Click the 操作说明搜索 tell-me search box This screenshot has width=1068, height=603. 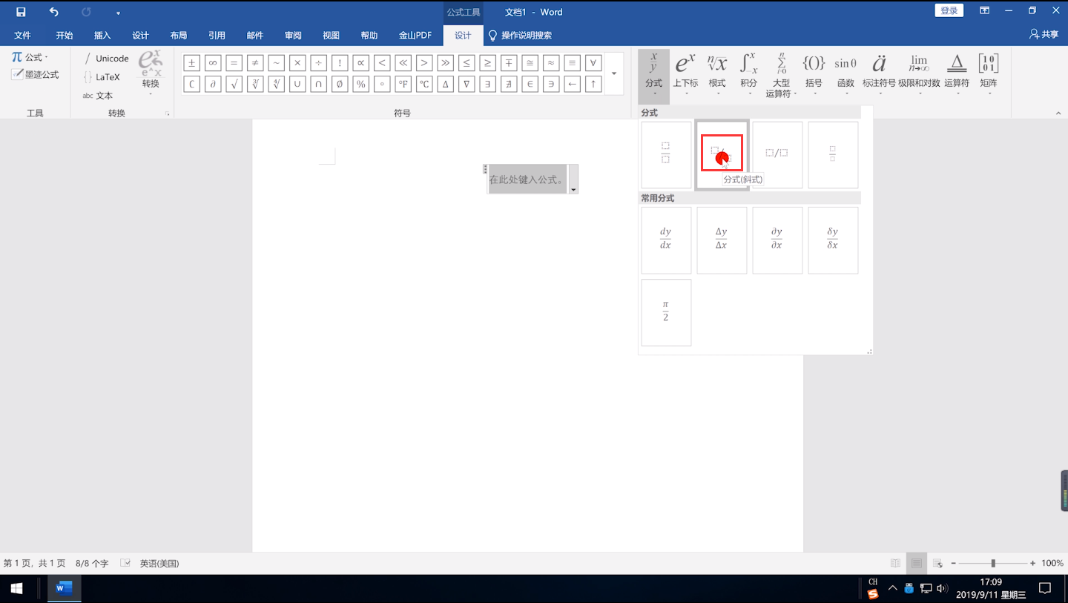click(x=520, y=35)
